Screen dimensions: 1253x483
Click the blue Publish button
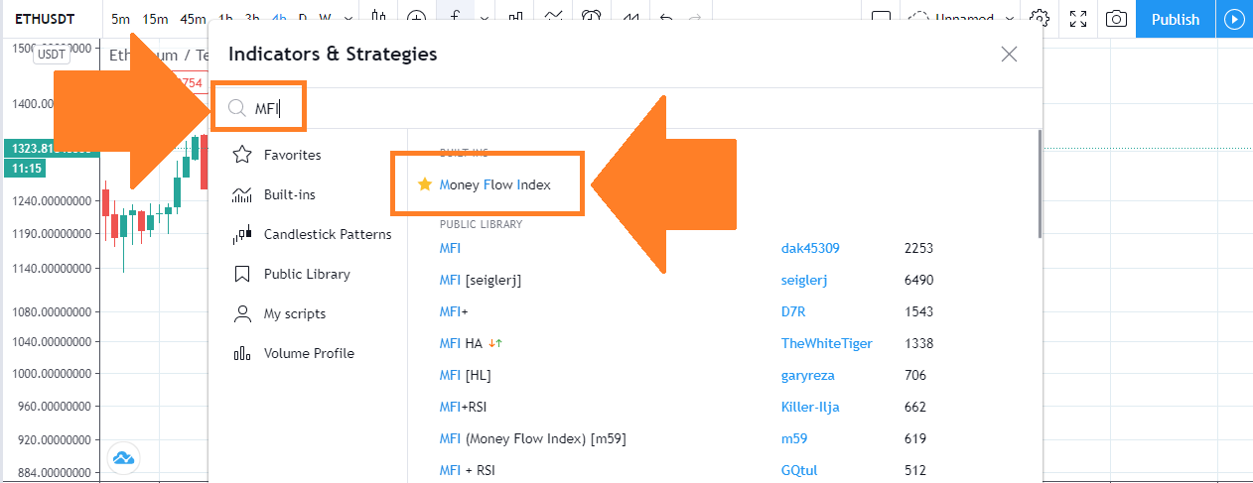pyautogui.click(x=1176, y=19)
